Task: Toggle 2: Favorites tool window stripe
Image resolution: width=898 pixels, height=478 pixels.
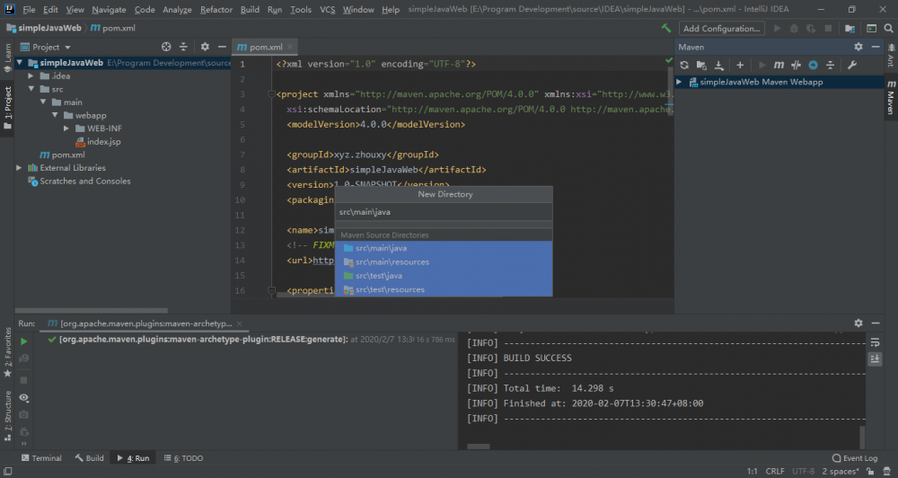Action: tap(7, 352)
